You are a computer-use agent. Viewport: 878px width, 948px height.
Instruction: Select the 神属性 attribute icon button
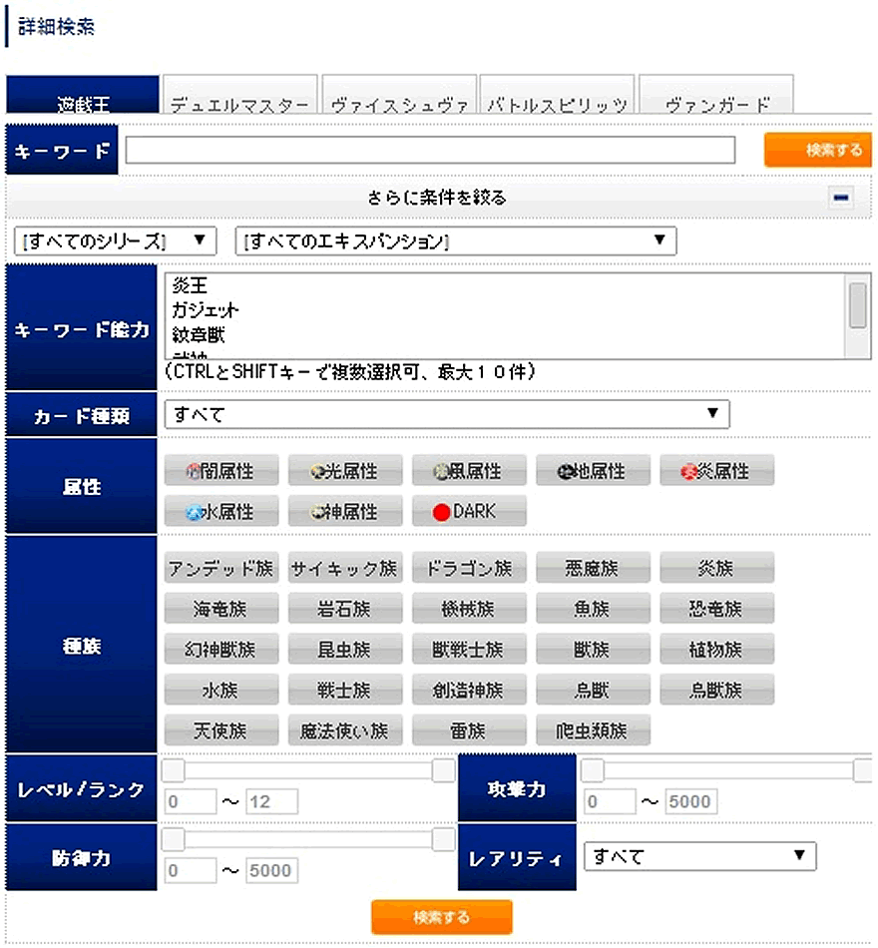[x=345, y=511]
